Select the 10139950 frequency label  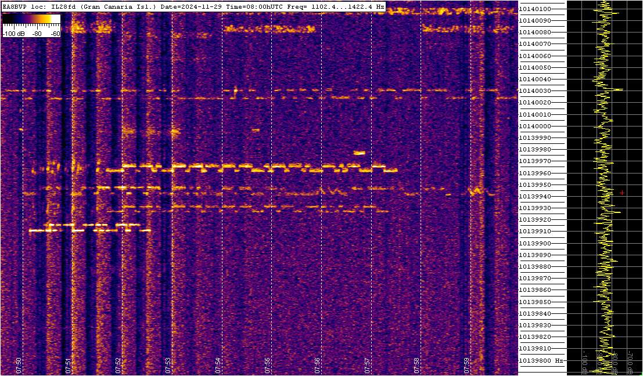tap(535, 185)
